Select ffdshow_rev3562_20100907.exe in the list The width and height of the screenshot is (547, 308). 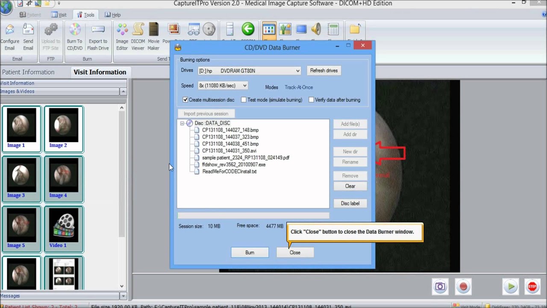[x=234, y=164]
